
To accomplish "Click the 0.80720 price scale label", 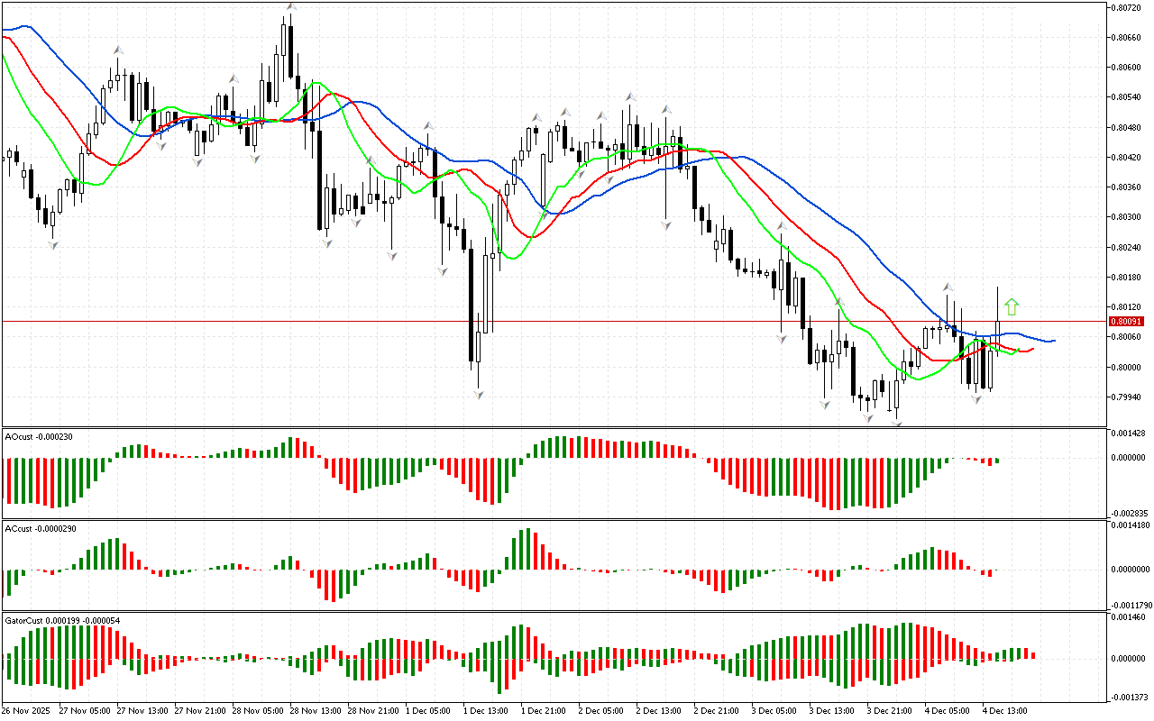I will [x=1127, y=8].
